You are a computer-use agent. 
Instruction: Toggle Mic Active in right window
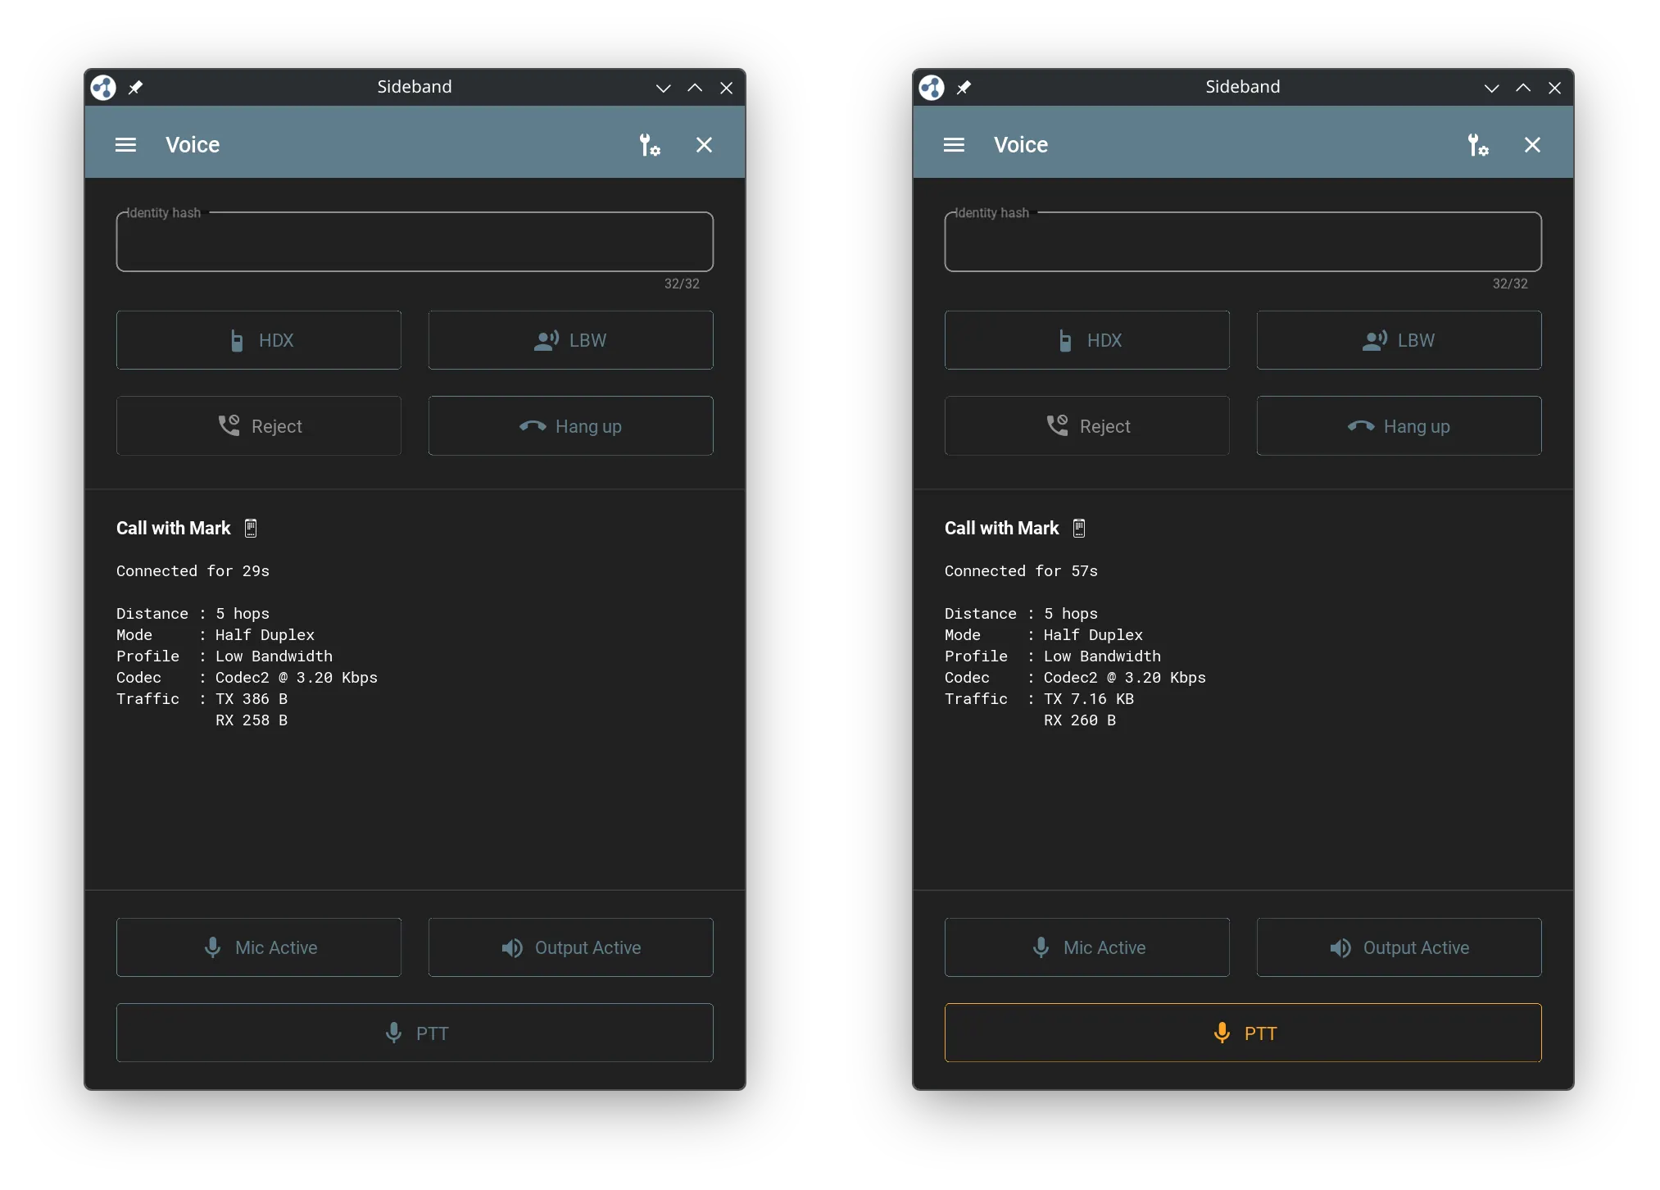[x=1087, y=947]
